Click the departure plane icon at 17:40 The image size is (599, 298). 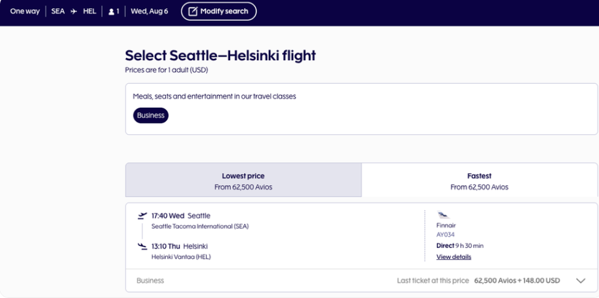coord(142,216)
